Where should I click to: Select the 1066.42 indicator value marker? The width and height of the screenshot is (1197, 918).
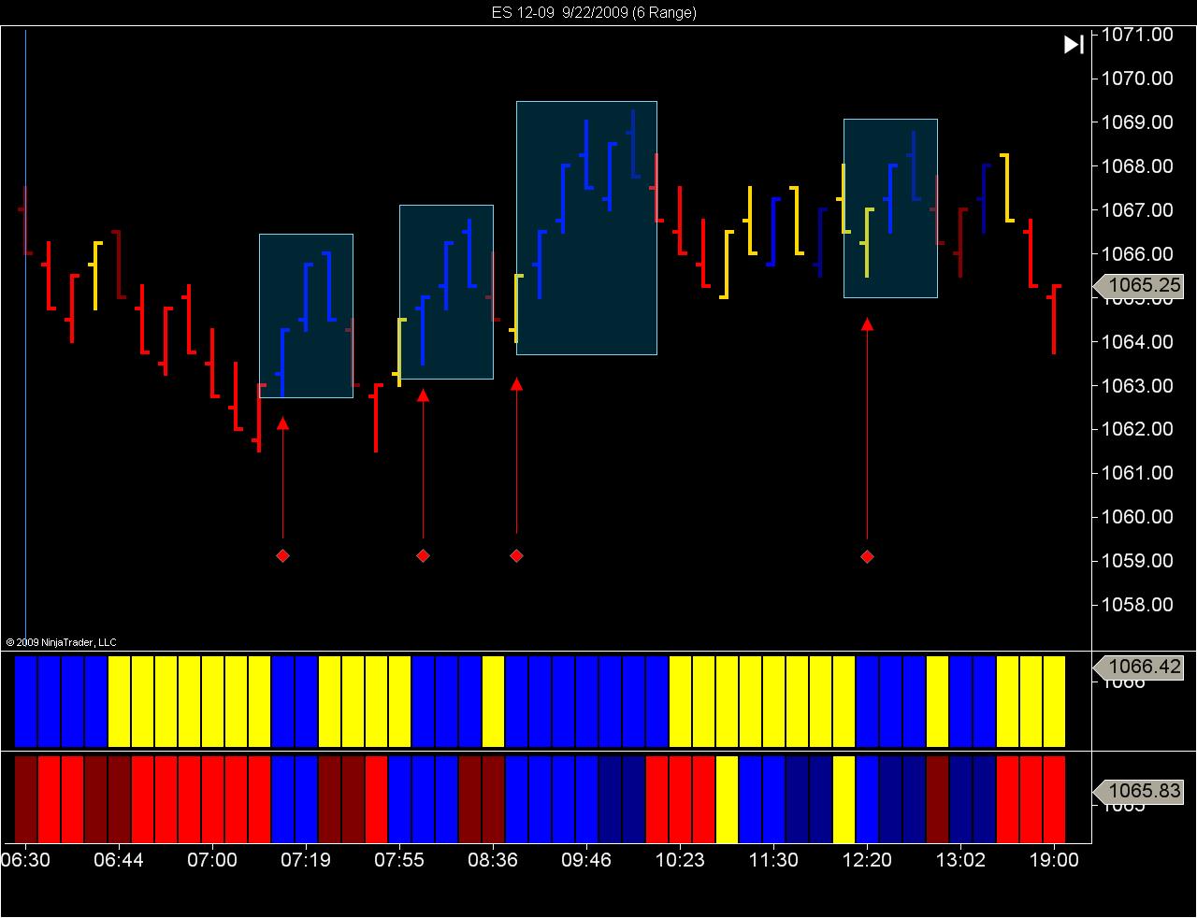(1138, 667)
